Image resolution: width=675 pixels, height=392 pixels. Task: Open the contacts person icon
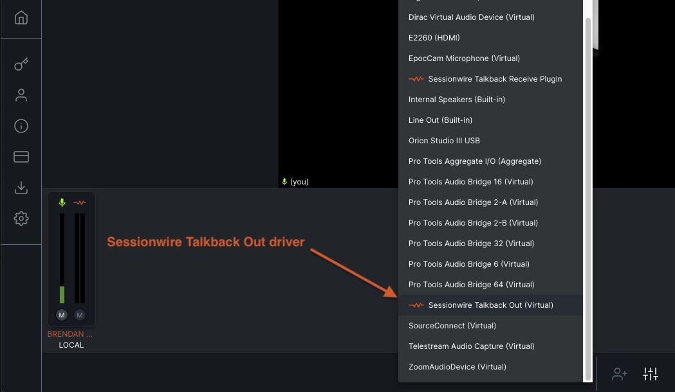pyautogui.click(x=21, y=95)
